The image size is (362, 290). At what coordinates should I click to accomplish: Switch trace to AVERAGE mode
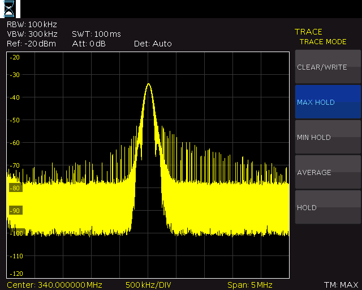pyautogui.click(x=328, y=172)
